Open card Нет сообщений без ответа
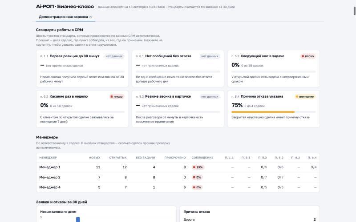The height and width of the screenshot is (222, 356). [x=178, y=68]
